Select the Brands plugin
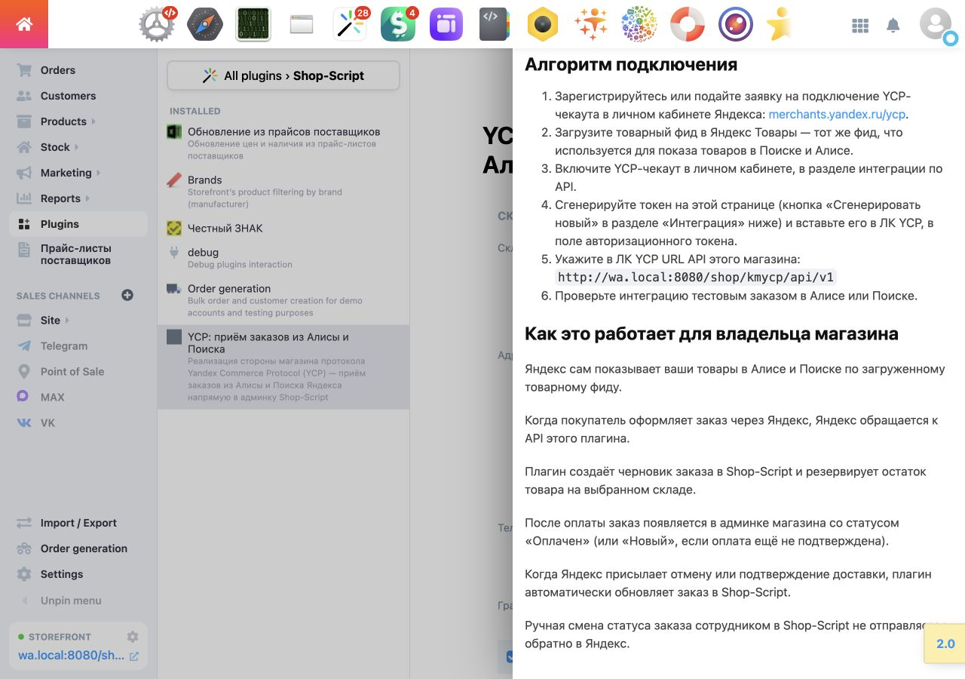 283,192
